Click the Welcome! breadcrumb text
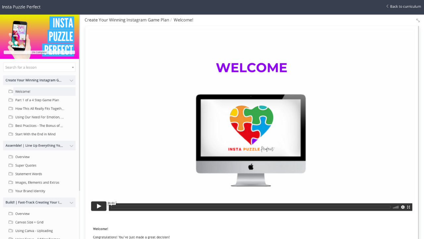 pos(183,20)
